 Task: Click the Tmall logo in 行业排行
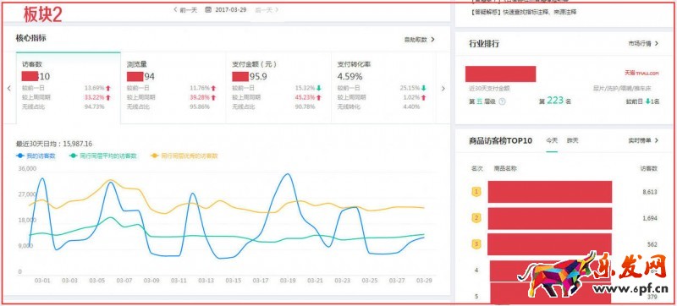(641, 74)
